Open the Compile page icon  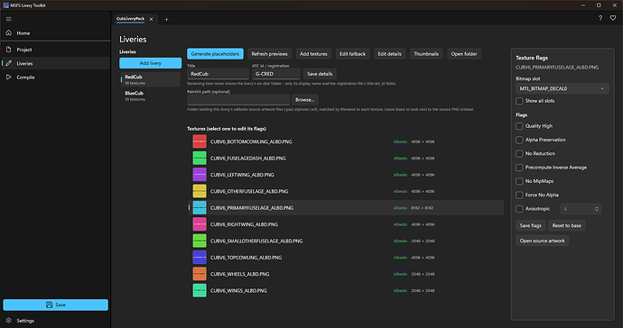pos(9,77)
